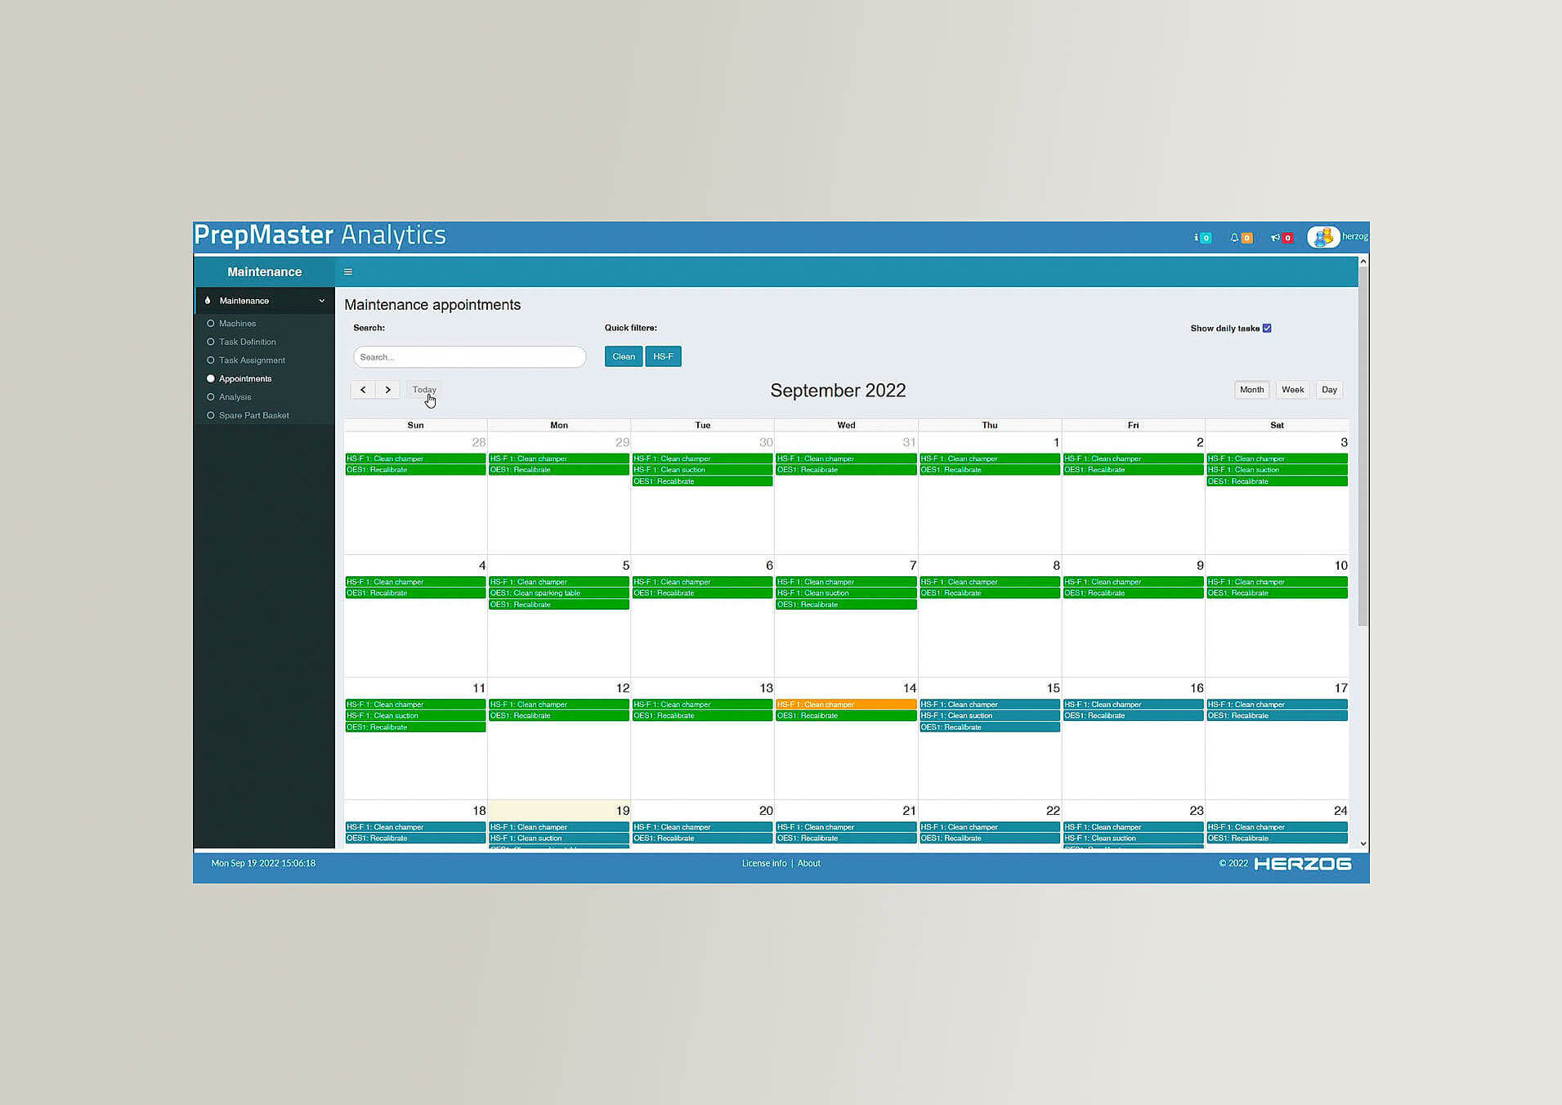Open Spare Part Basket in the sidebar

[x=253, y=415]
